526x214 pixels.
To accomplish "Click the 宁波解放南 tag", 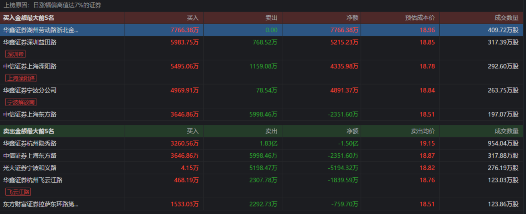I will [21, 102].
